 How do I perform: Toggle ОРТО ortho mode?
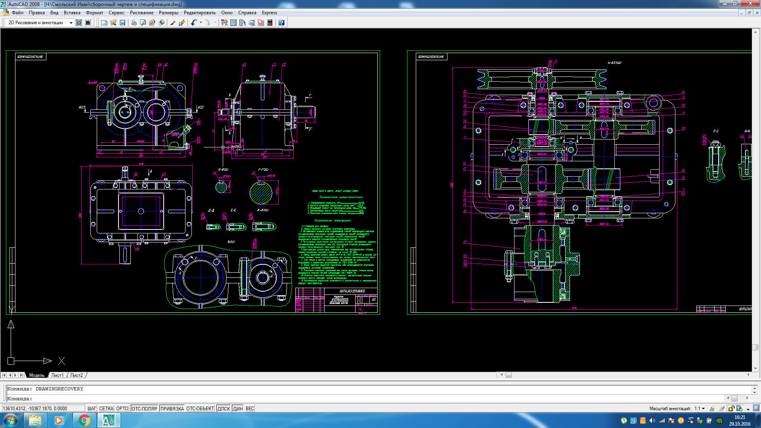122,409
